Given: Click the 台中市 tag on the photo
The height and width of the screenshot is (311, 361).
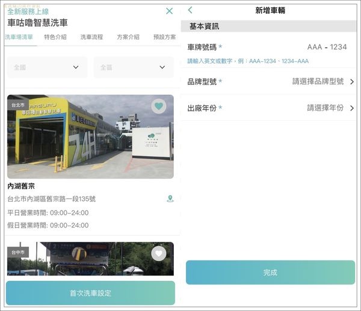Looking at the screenshot, I should [18, 252].
